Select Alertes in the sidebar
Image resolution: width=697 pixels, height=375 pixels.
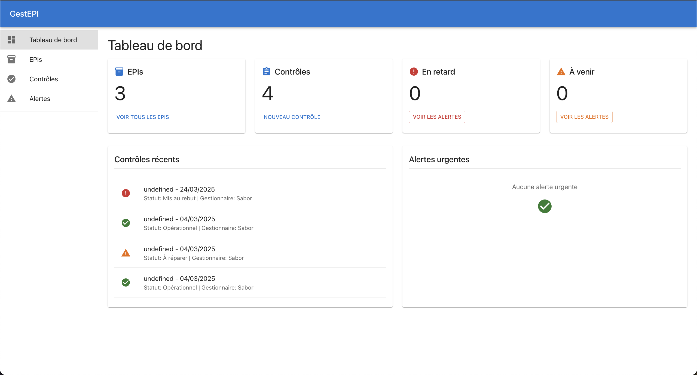(40, 99)
